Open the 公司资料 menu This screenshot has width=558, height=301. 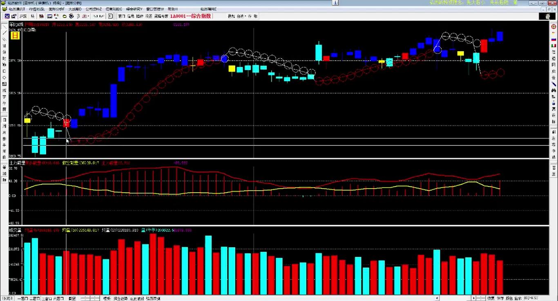click(x=94, y=9)
